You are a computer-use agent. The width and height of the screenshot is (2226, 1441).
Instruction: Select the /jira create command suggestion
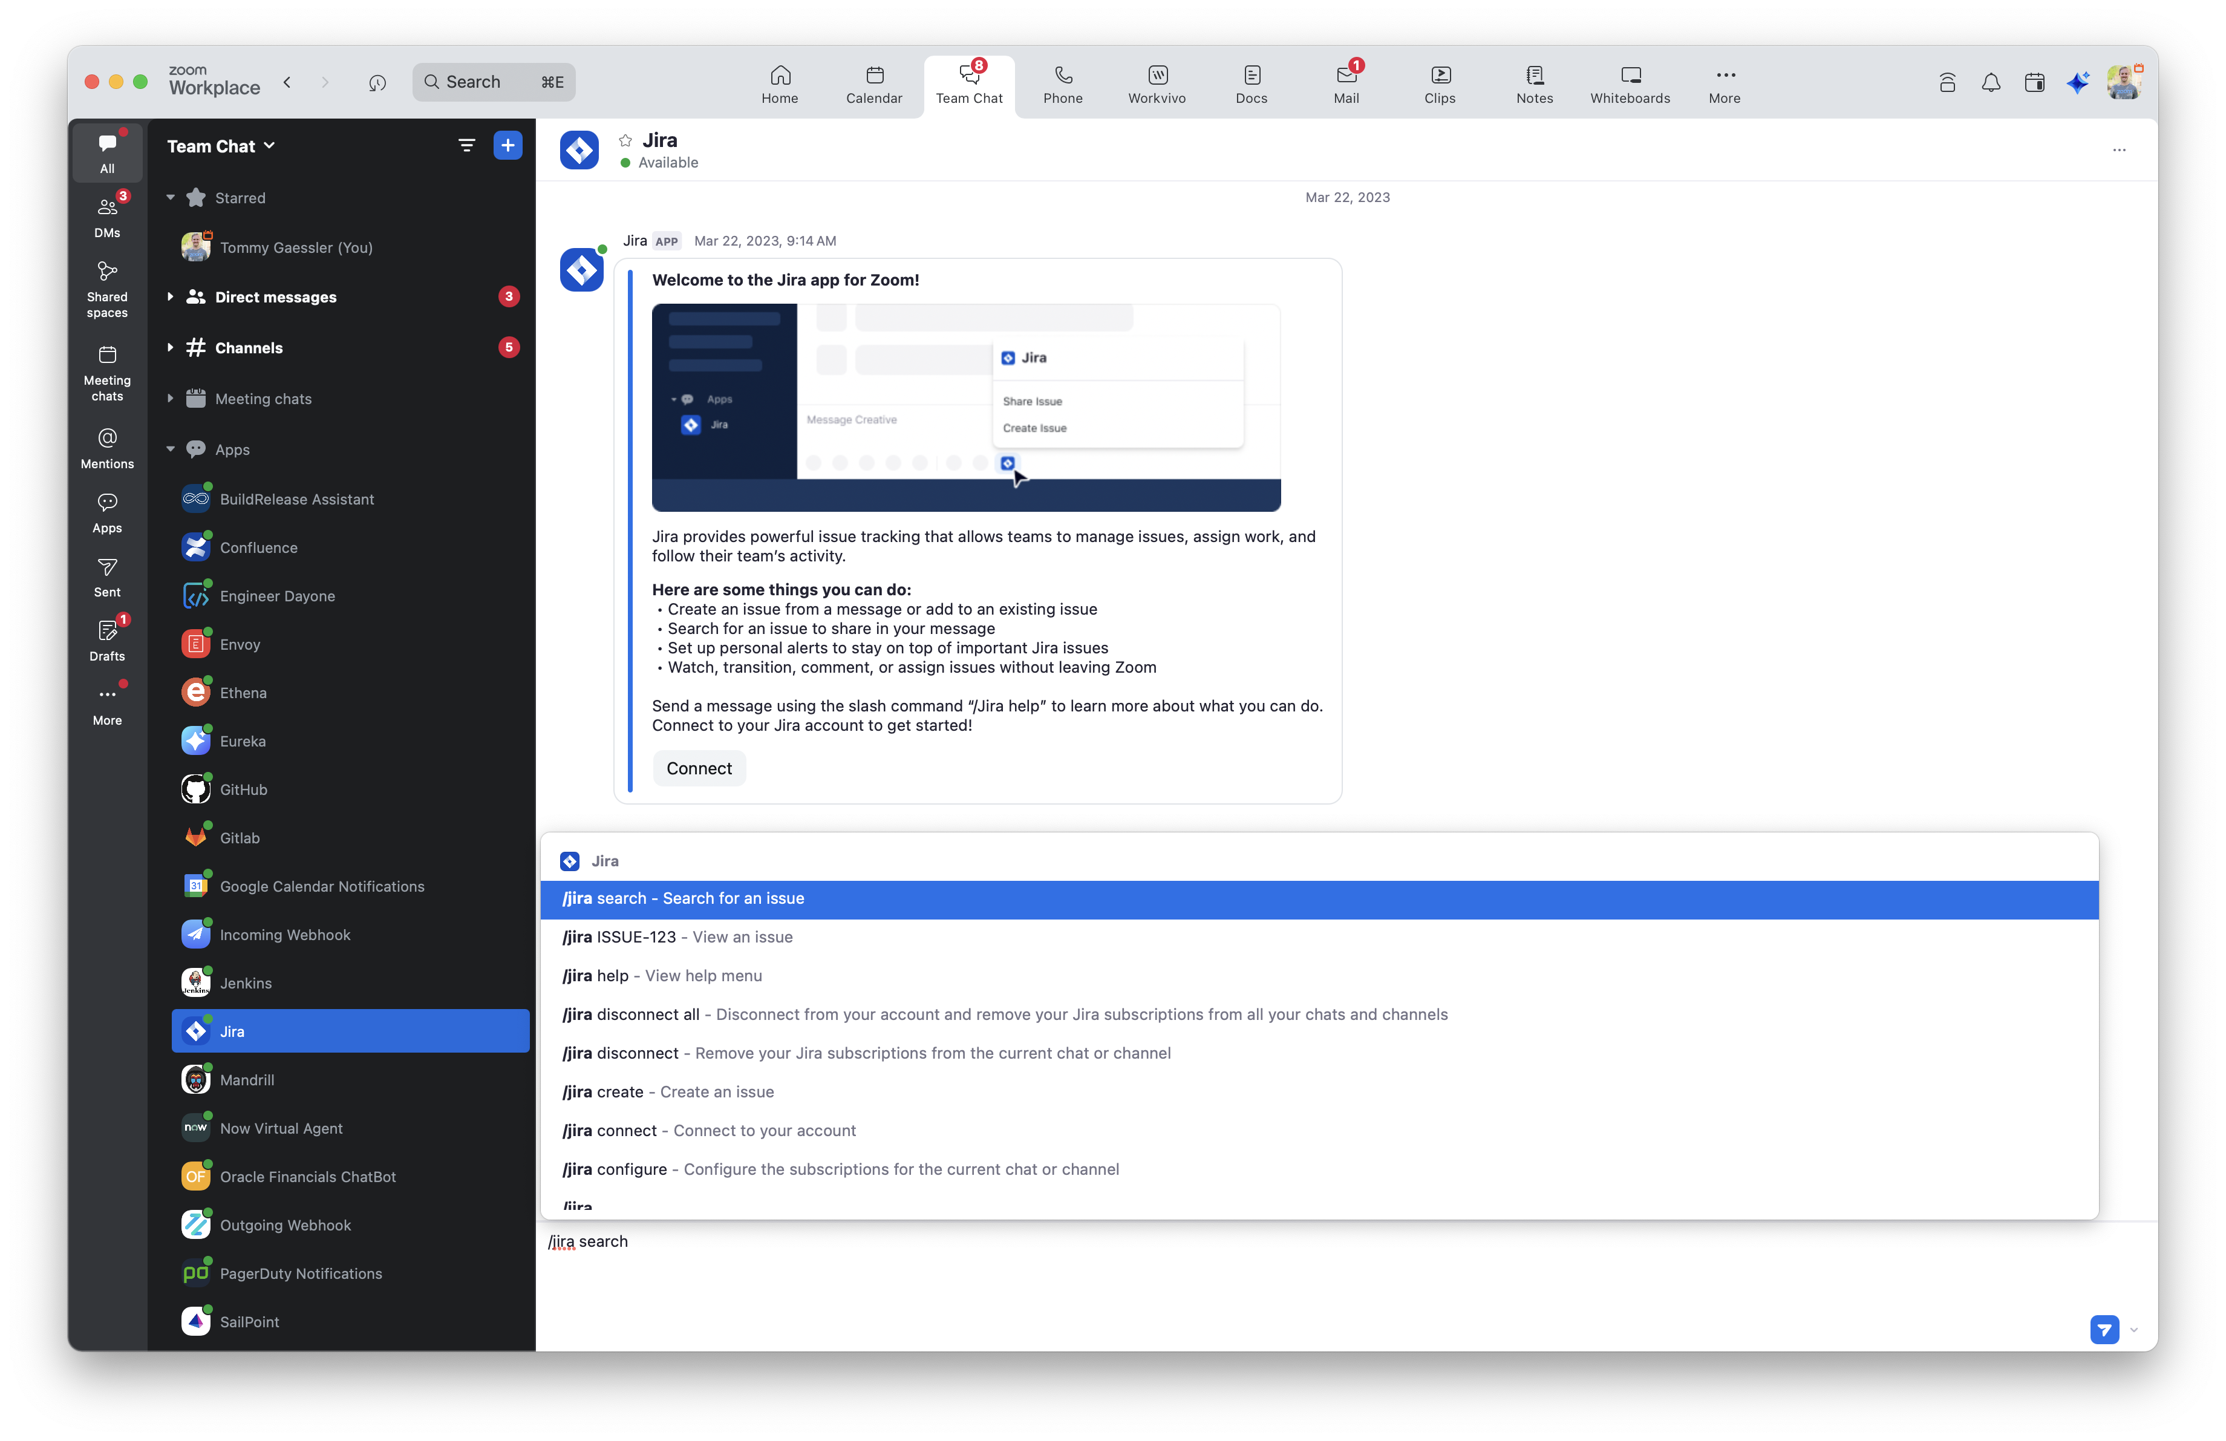point(668,1091)
